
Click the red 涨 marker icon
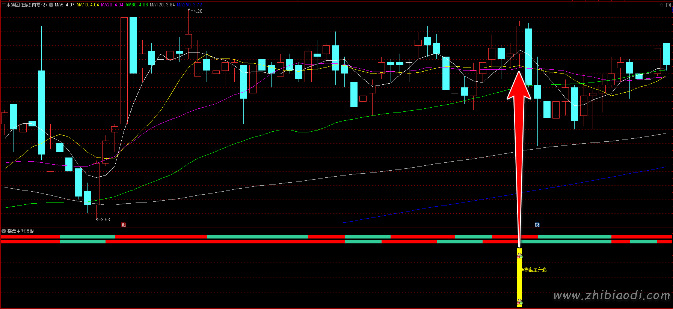124,225
